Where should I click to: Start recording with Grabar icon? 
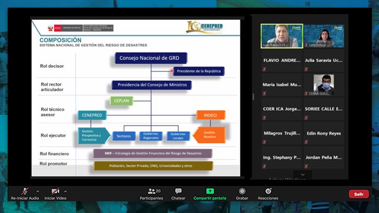coord(242,191)
